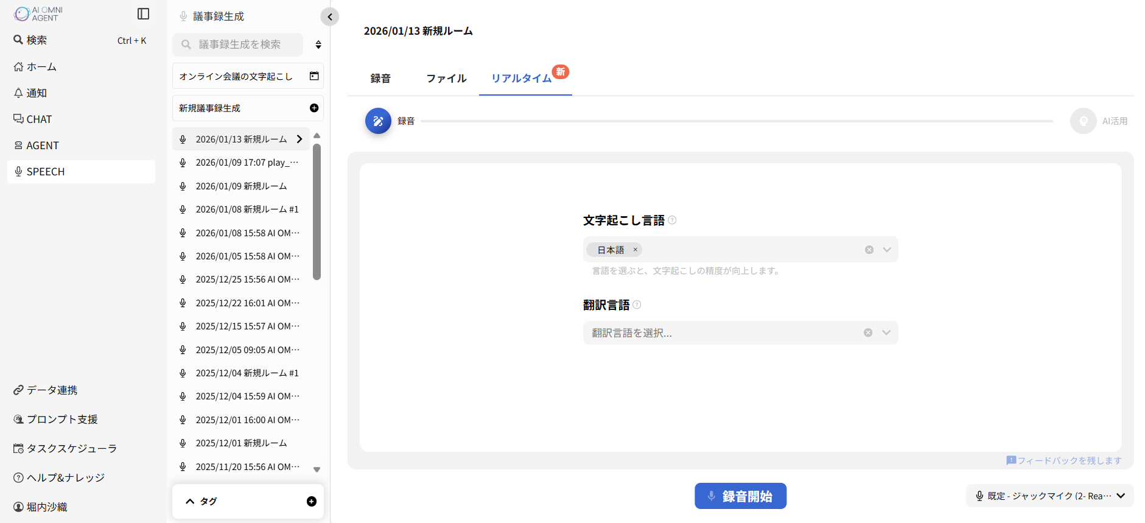
Task: Click the microphone icon for 2025/12/22 16:01
Action: tap(183, 303)
